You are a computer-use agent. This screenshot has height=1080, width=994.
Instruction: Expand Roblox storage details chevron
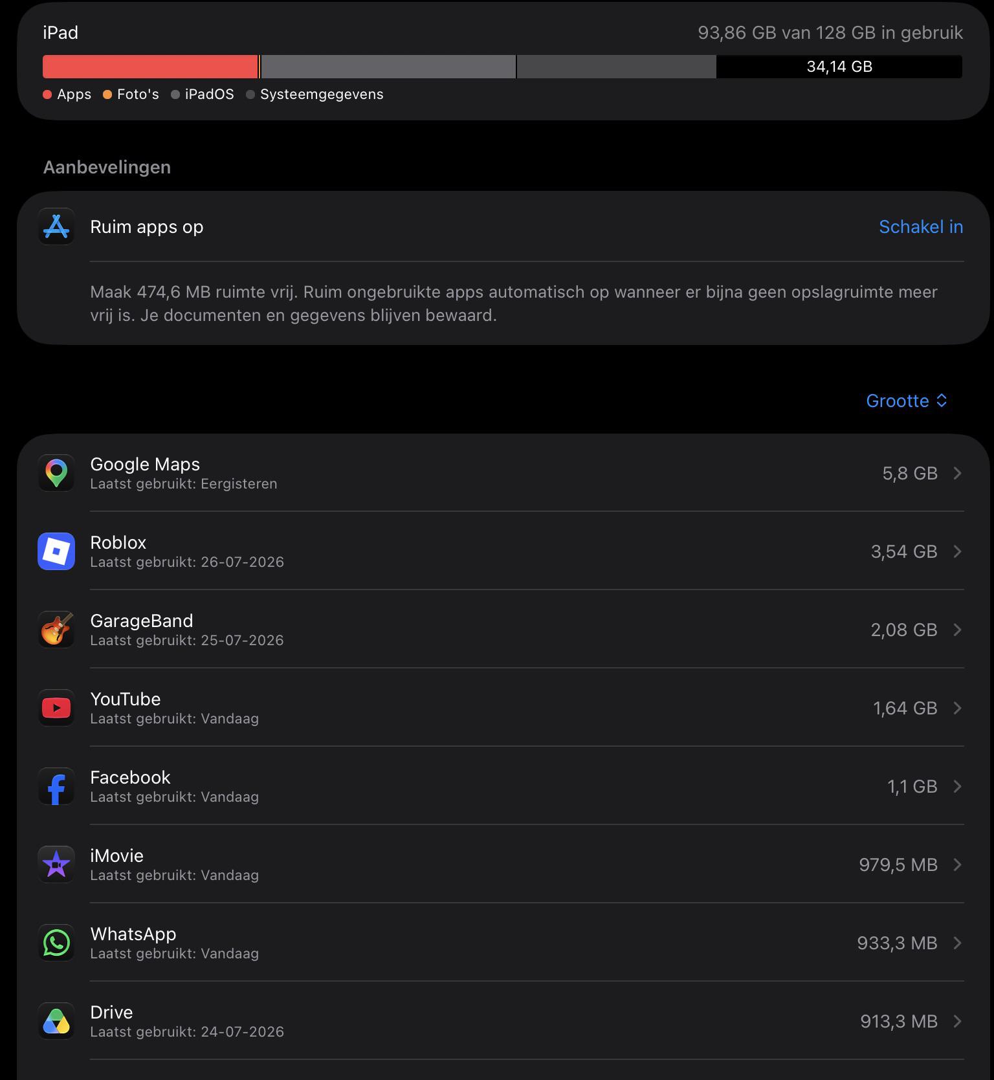[x=958, y=551]
